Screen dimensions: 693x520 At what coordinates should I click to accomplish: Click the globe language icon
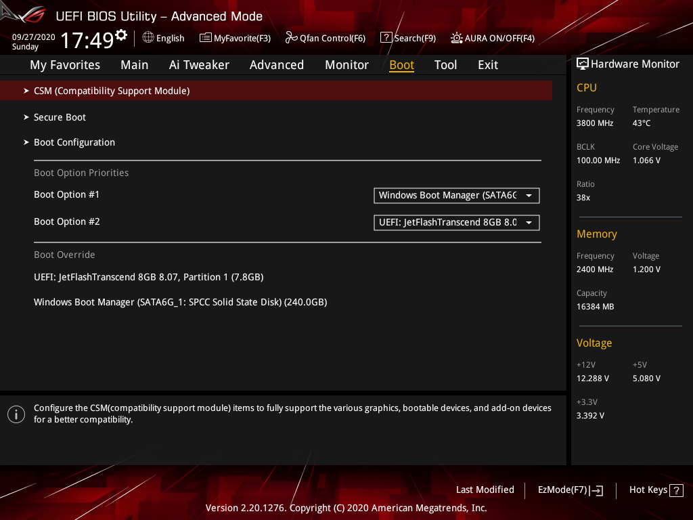pos(148,38)
